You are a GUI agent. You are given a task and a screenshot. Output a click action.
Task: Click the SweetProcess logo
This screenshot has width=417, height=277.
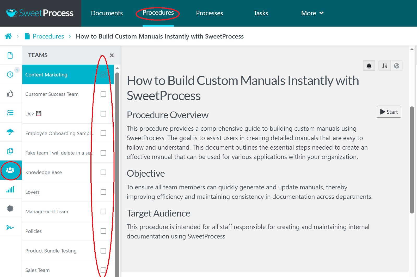tap(40, 13)
